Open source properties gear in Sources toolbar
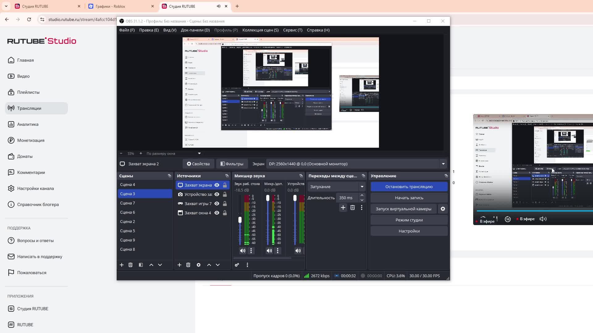 click(199, 265)
